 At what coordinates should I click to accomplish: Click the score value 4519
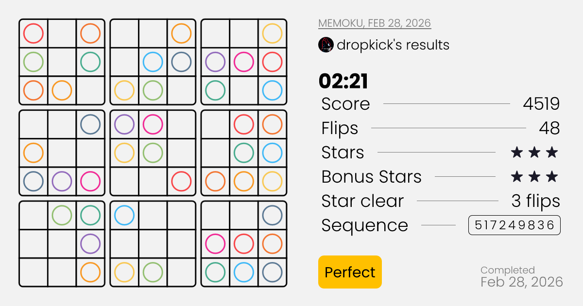(541, 104)
